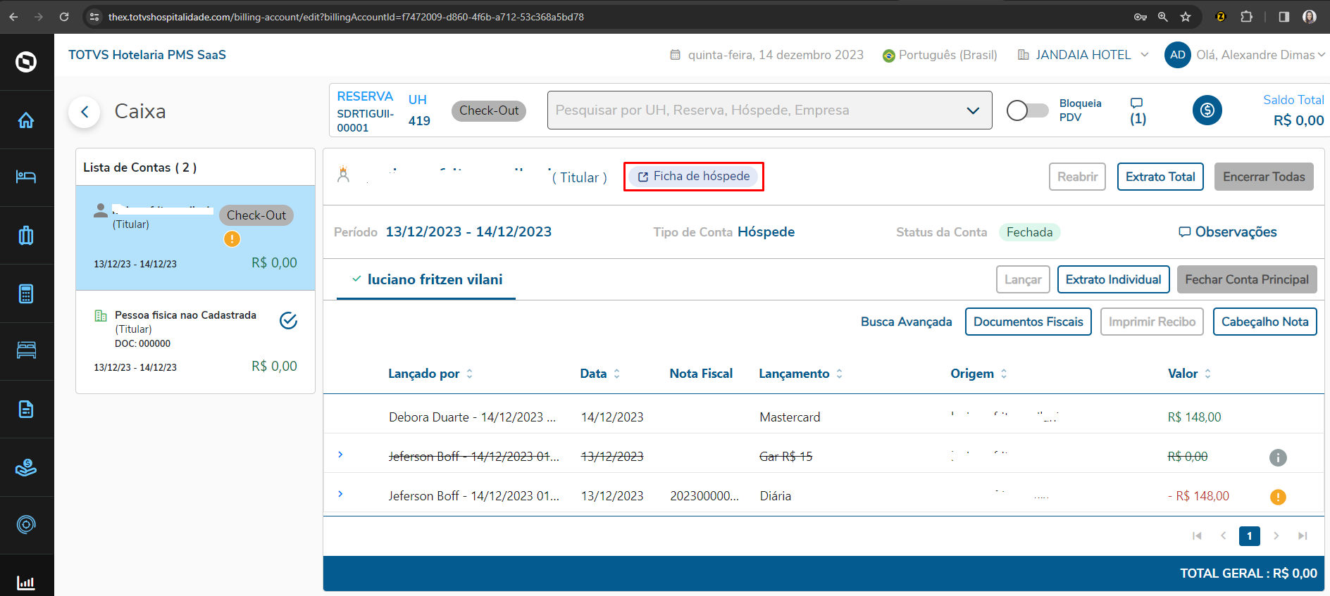Expand the struck-through Gar R$ 15 row
The height and width of the screenshot is (596, 1330).
[340, 455]
